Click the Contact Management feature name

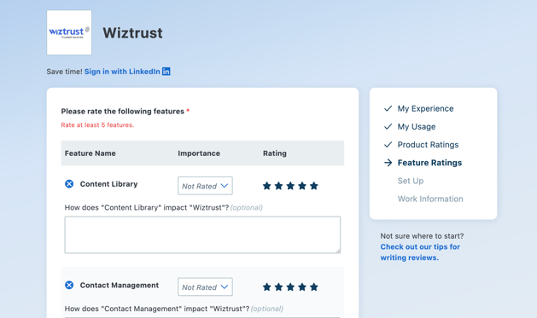coord(120,285)
